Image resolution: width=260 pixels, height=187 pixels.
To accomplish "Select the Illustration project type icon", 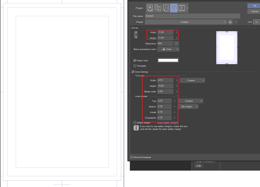I will coord(150,8).
